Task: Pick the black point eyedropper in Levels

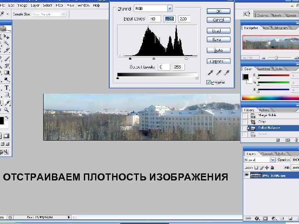Action: (211, 73)
